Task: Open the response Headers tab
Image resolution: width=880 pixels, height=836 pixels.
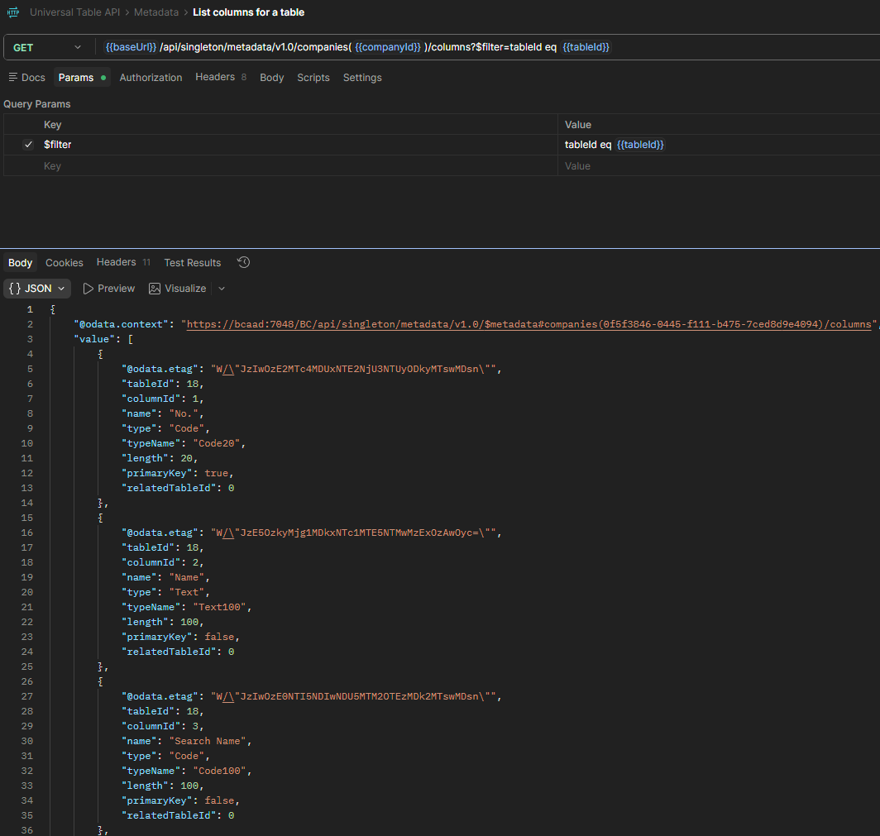Action: (123, 262)
